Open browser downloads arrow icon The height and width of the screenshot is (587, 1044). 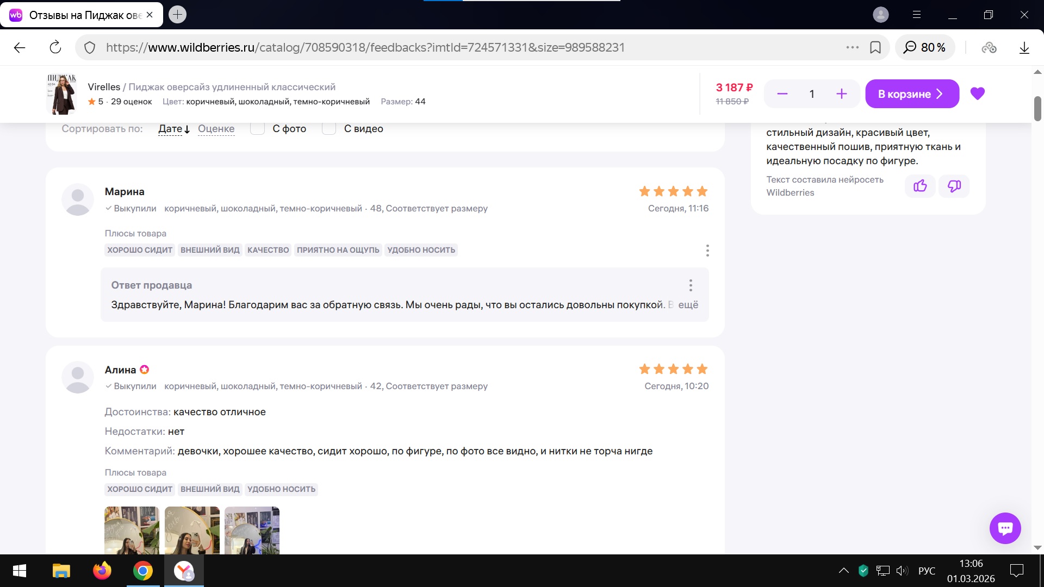(1024, 47)
